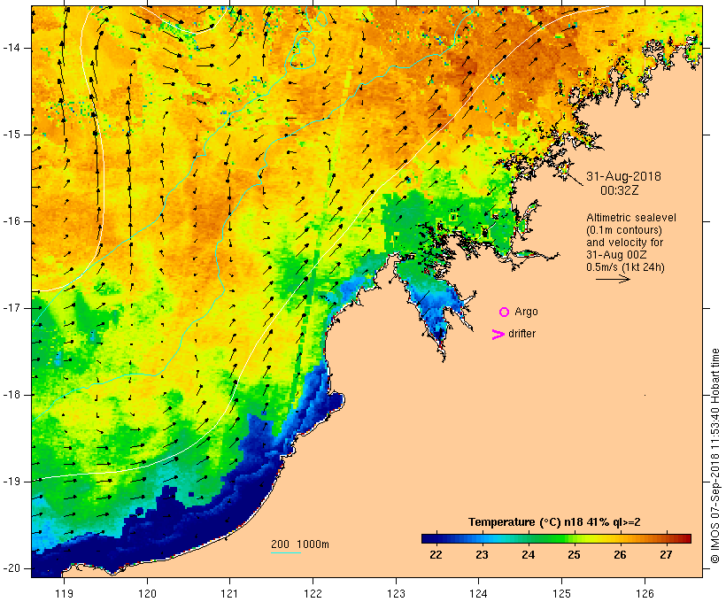726x602 pixels.
Task: Click the longitude axis label 122
Action: [313, 593]
